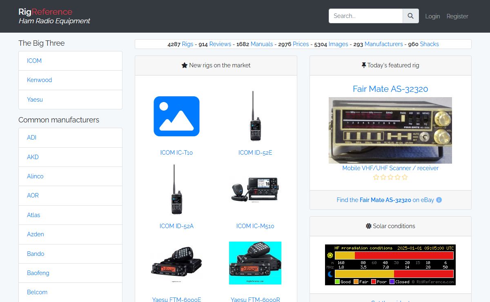Select Baofeng in Common manufacturers list
Viewport: 490px width, 302px height.
(x=38, y=273)
